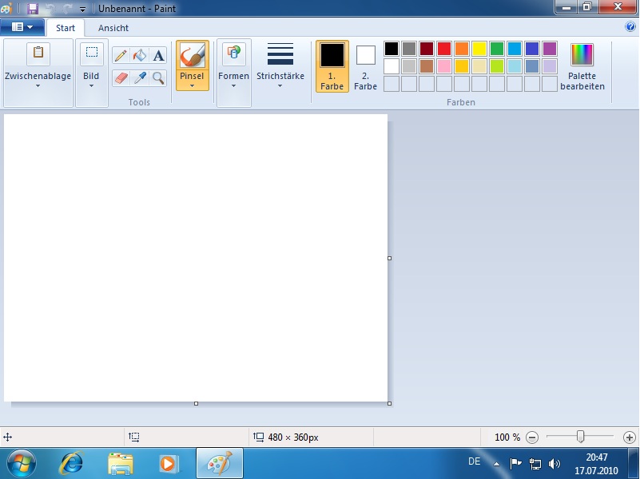The image size is (640, 479).
Task: Select the Text tool
Action: click(158, 55)
